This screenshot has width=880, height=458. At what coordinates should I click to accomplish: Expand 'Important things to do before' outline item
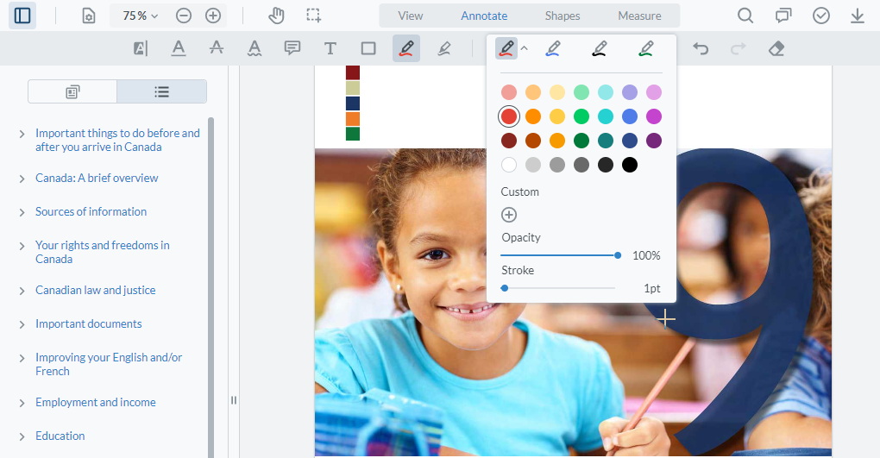pos(22,134)
